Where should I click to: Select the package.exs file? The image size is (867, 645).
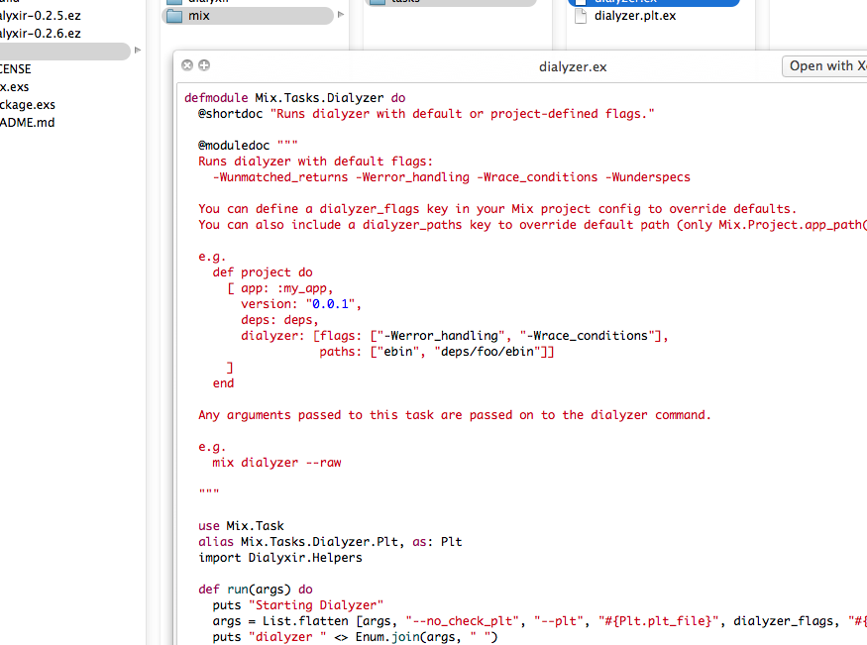[x=28, y=104]
